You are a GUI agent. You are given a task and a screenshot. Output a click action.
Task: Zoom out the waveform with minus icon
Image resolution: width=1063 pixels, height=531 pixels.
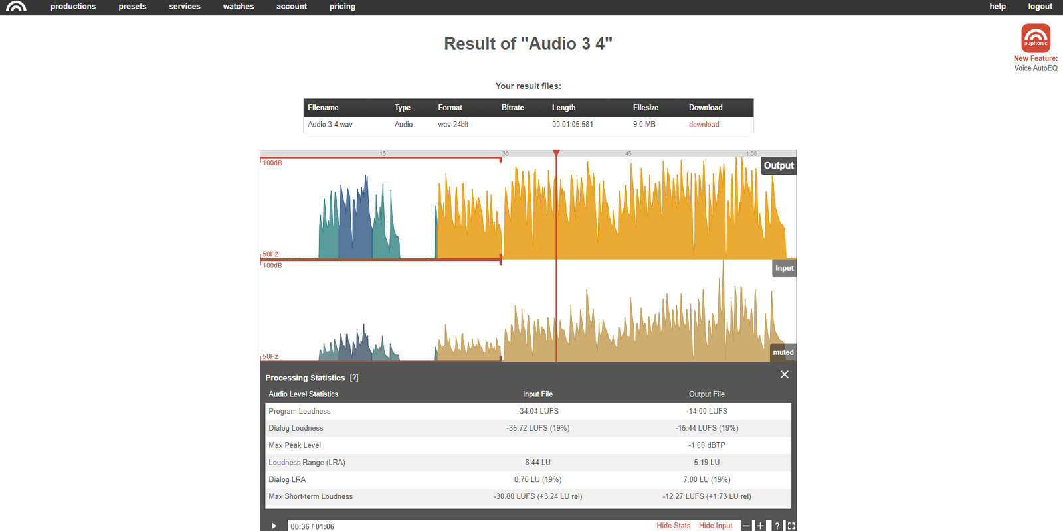coord(746,526)
